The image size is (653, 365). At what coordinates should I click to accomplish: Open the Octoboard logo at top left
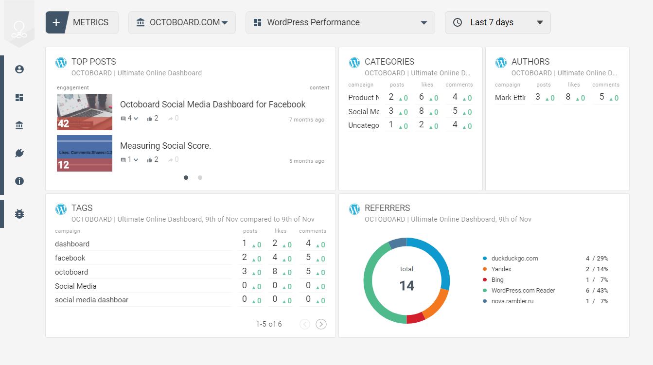[19, 30]
